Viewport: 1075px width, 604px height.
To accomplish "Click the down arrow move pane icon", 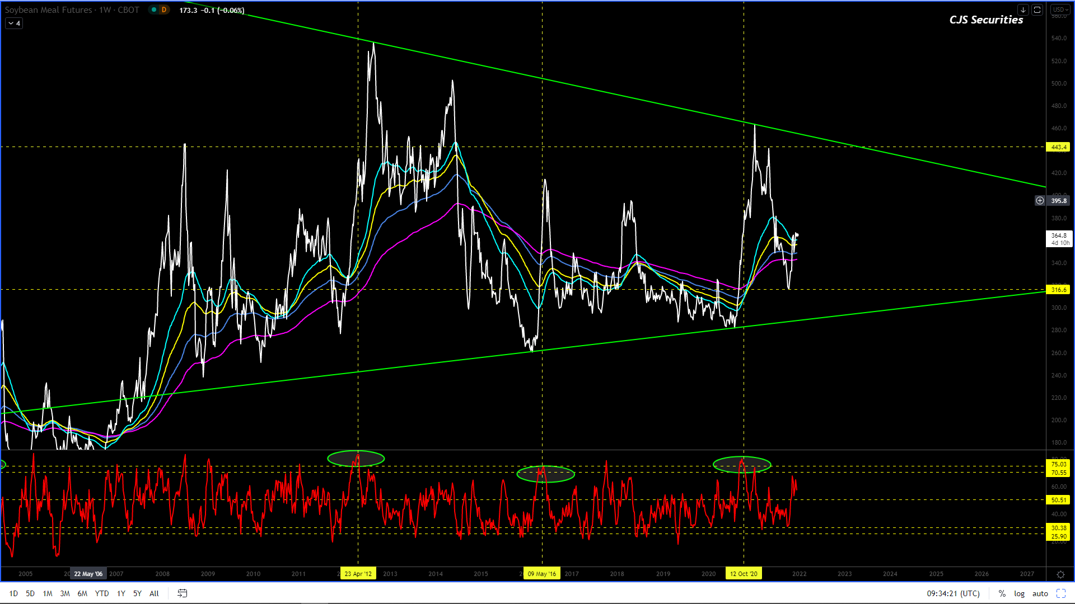I will point(1023,10).
